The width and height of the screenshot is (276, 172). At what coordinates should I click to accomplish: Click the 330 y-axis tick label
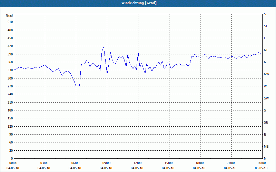(x=10, y=70)
